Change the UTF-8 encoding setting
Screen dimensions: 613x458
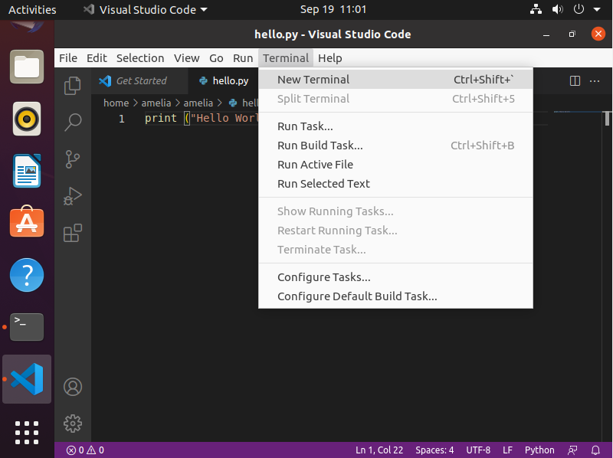pos(477,450)
